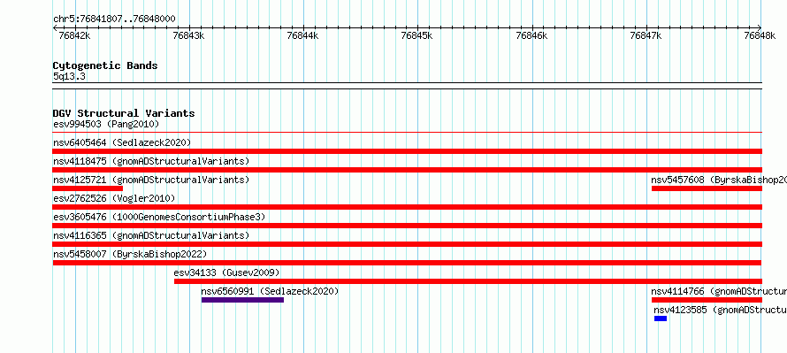This screenshot has width=787, height=353.
Task: Open the nsv4114766 gnomAD variant label
Action: point(719,291)
